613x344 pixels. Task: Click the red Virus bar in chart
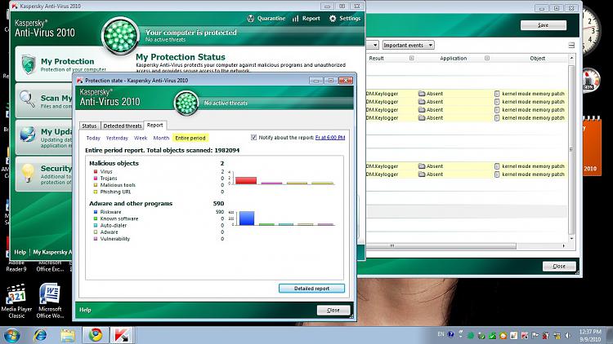point(246,181)
